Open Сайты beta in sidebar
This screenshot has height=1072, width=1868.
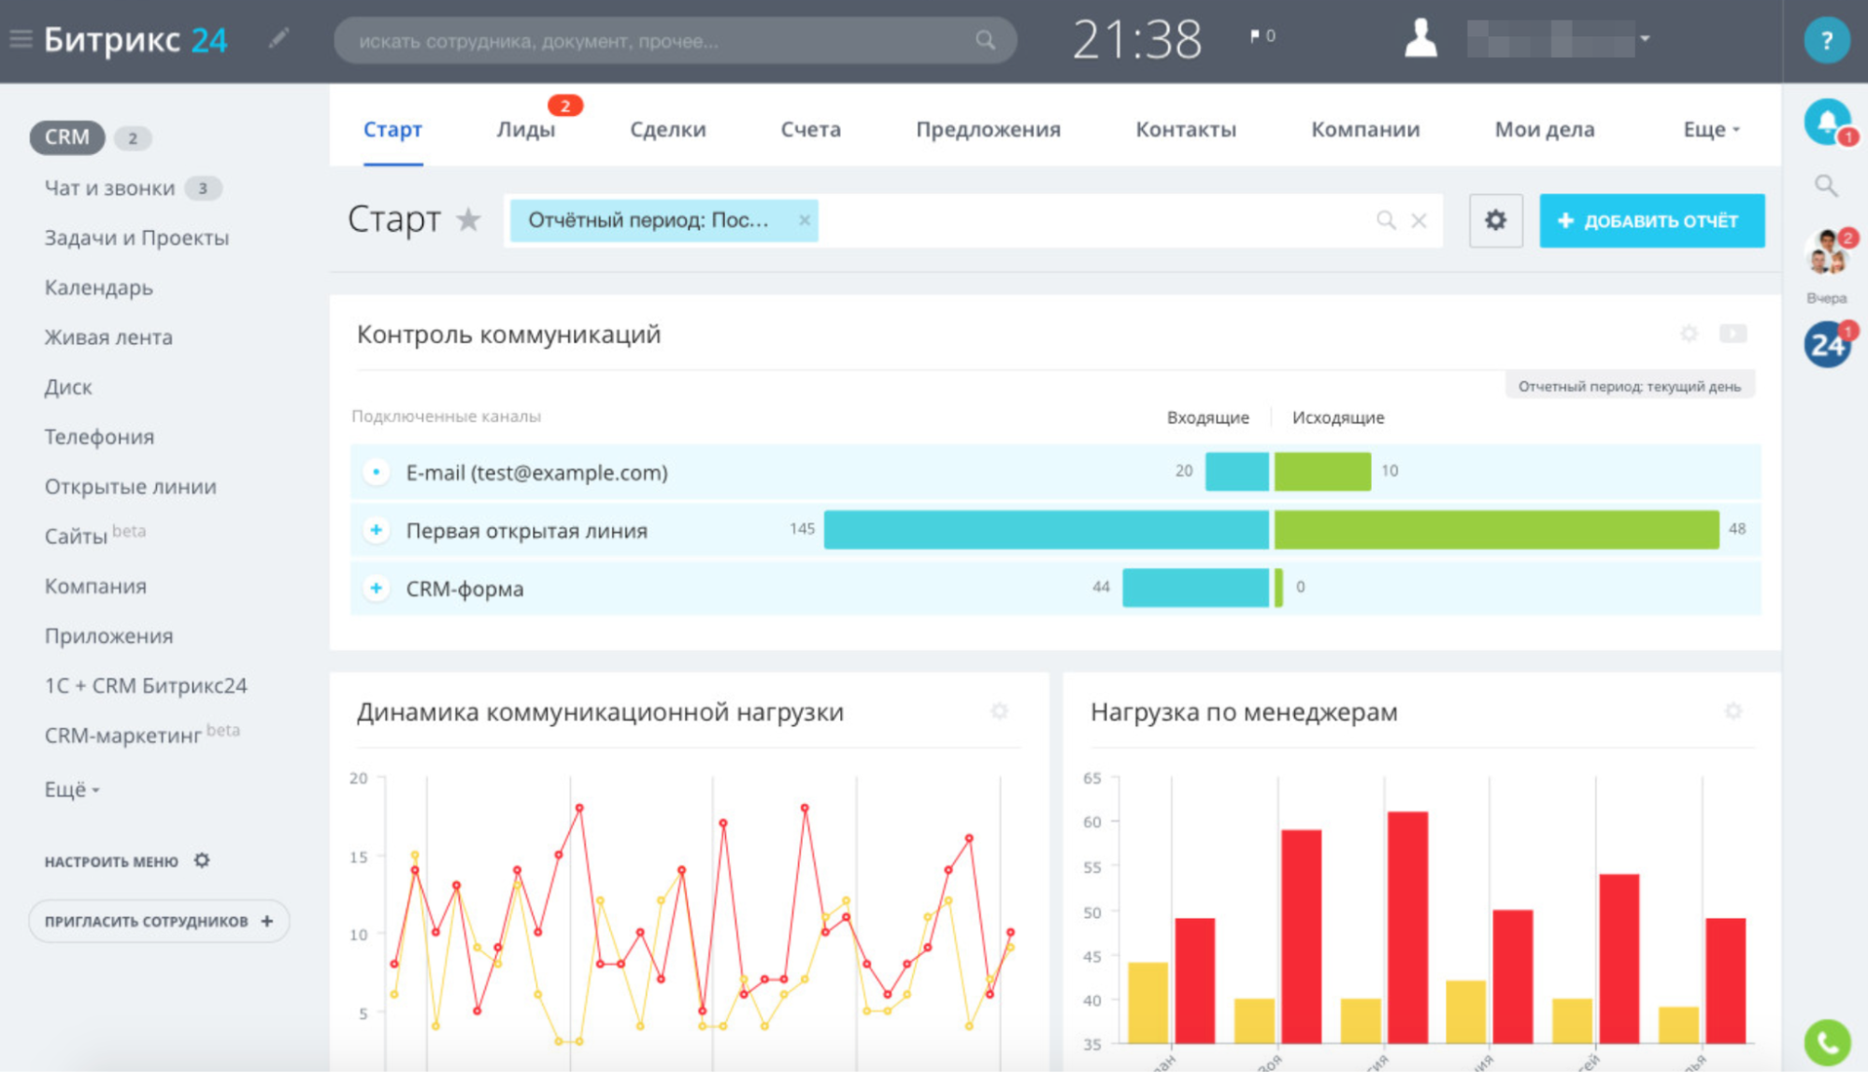tap(94, 536)
